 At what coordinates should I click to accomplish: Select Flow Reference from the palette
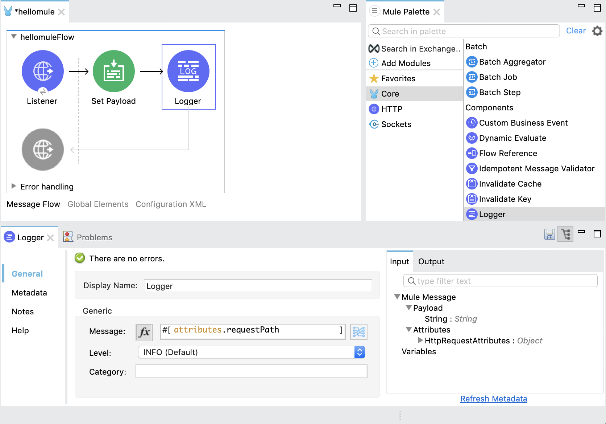pos(507,153)
